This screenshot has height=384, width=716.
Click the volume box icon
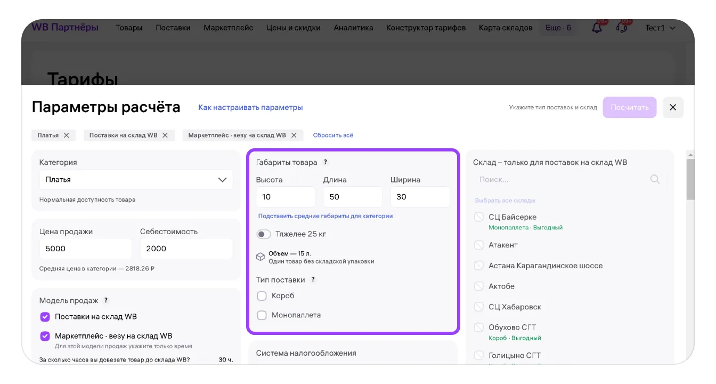(261, 257)
